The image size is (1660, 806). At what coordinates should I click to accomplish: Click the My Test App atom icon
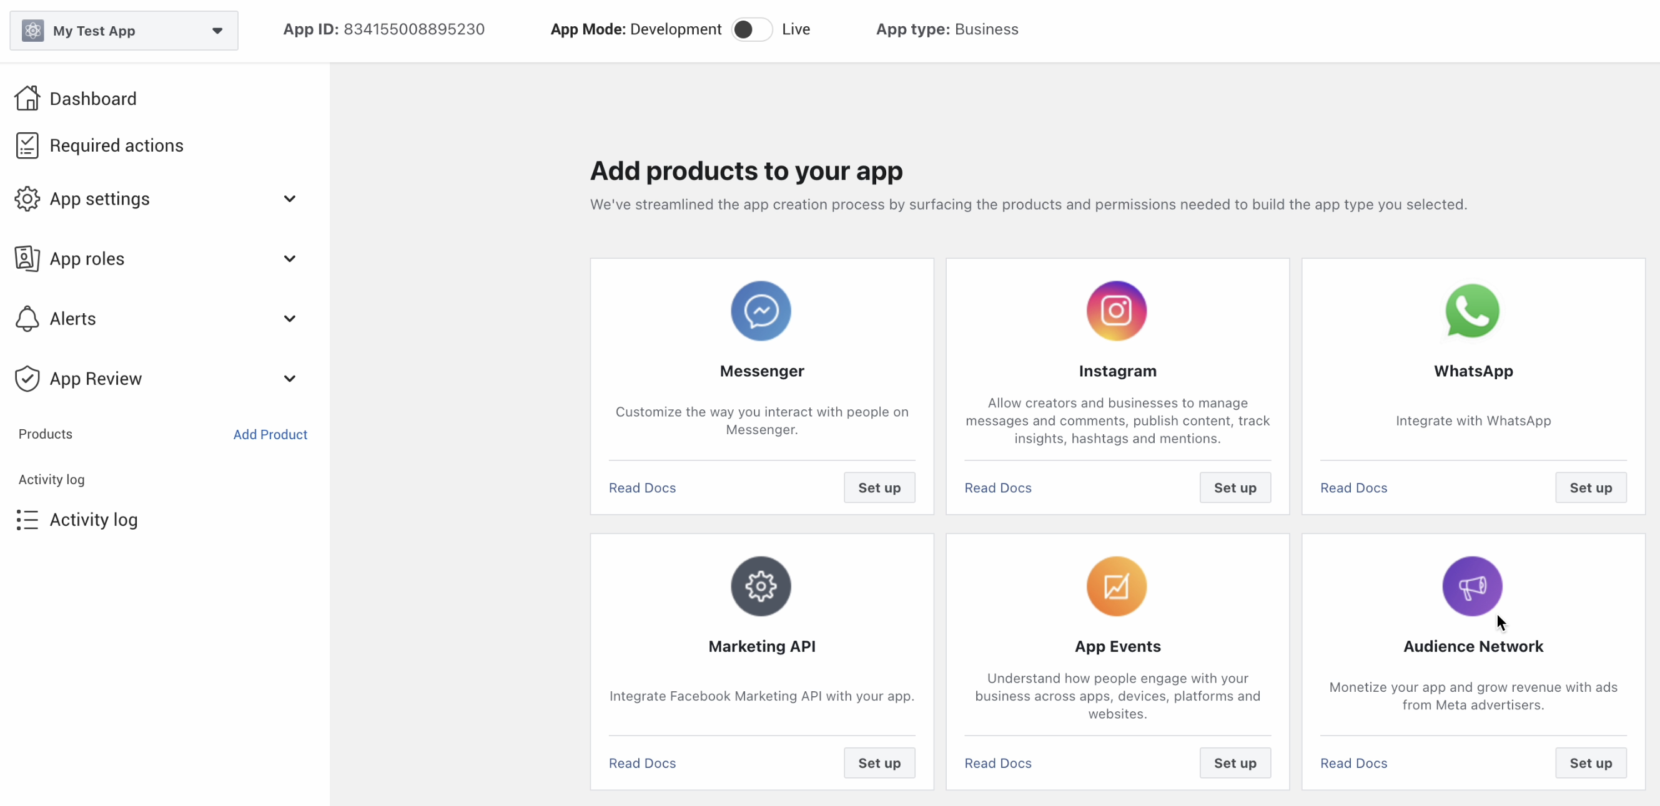(33, 31)
